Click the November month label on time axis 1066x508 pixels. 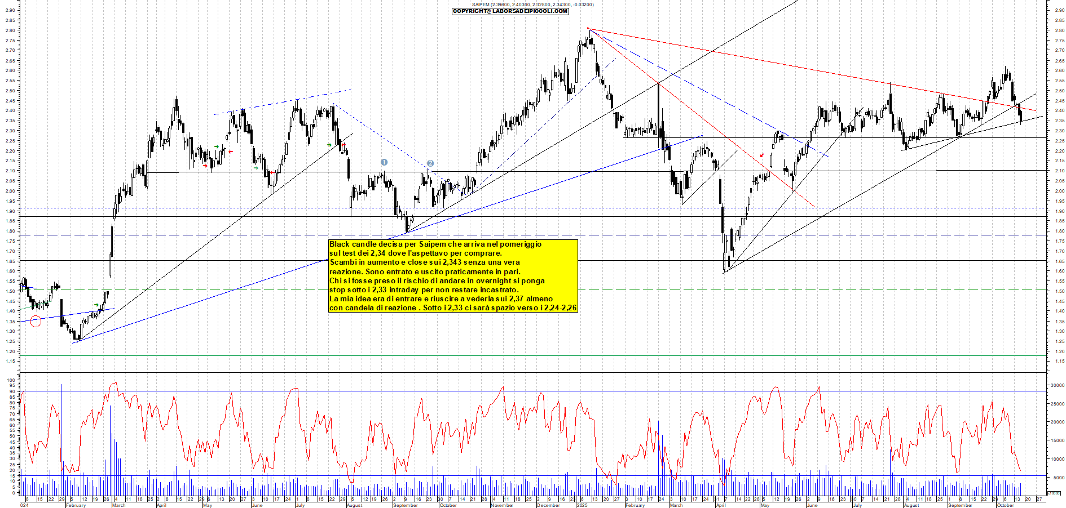point(501,505)
